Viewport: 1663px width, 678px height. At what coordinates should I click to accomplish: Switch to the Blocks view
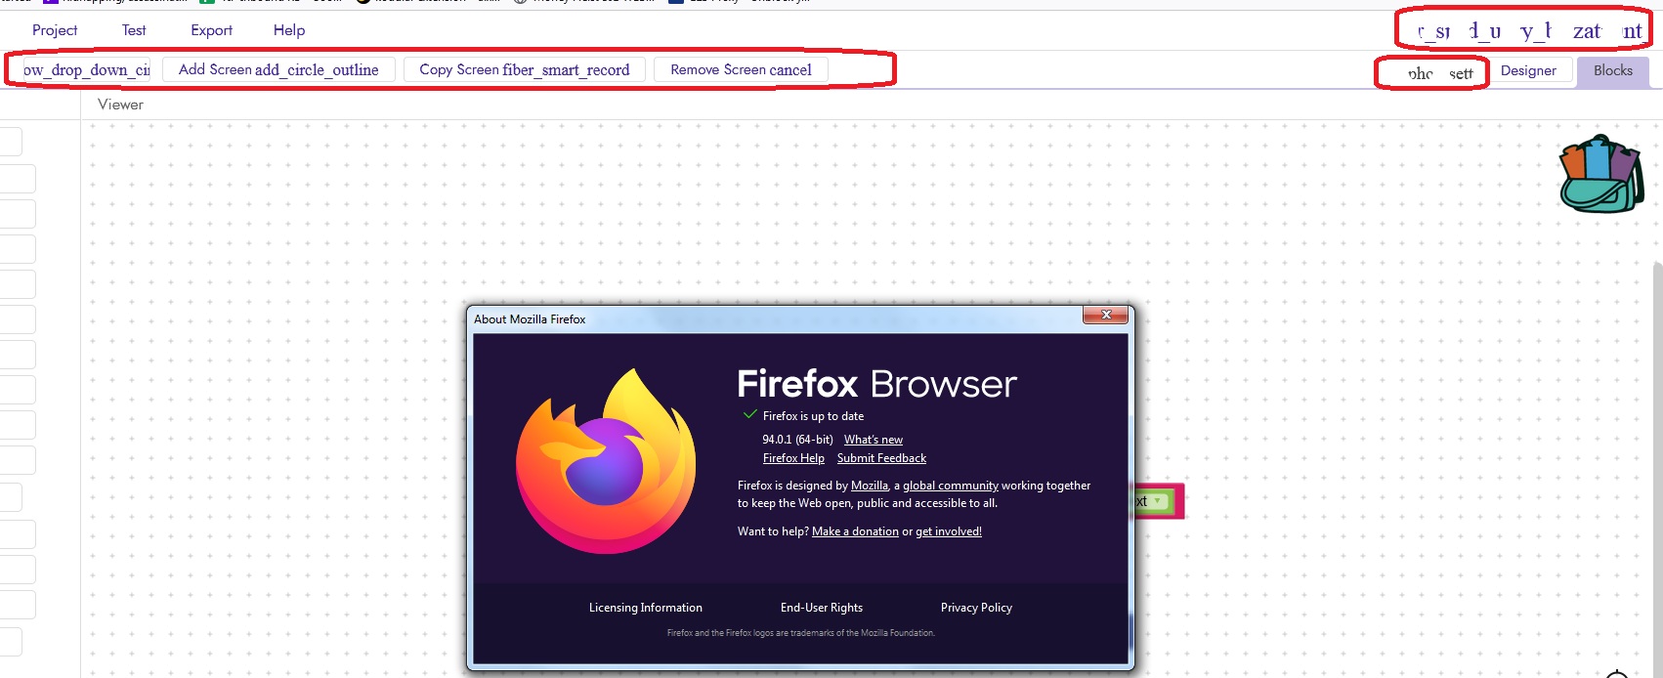[1612, 70]
